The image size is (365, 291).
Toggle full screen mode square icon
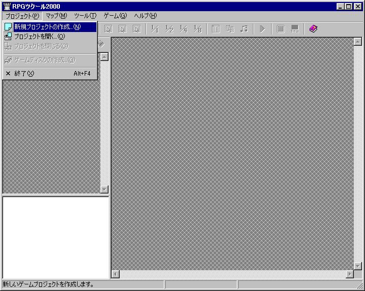(x=281, y=29)
